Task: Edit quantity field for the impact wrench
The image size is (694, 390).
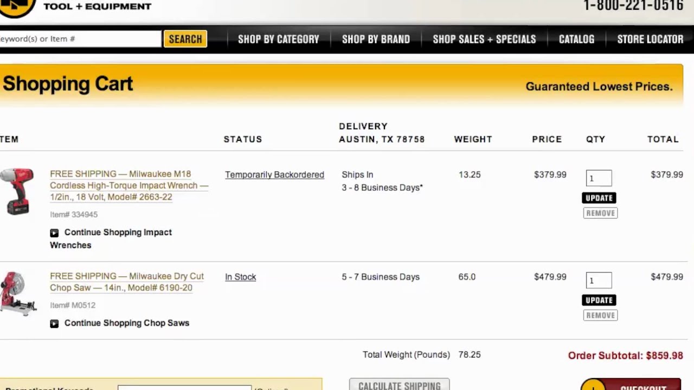Action: click(x=599, y=178)
